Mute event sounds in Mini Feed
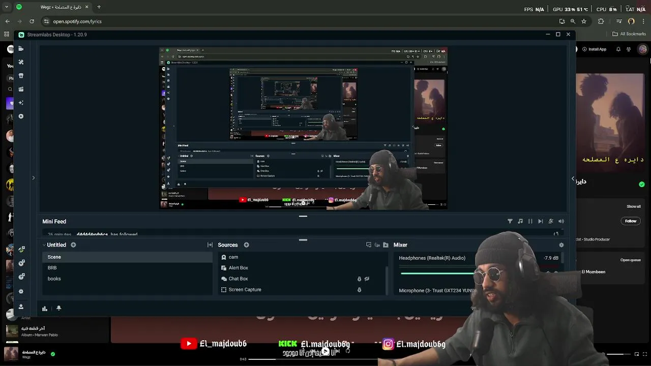Image resolution: width=651 pixels, height=366 pixels. click(551, 221)
